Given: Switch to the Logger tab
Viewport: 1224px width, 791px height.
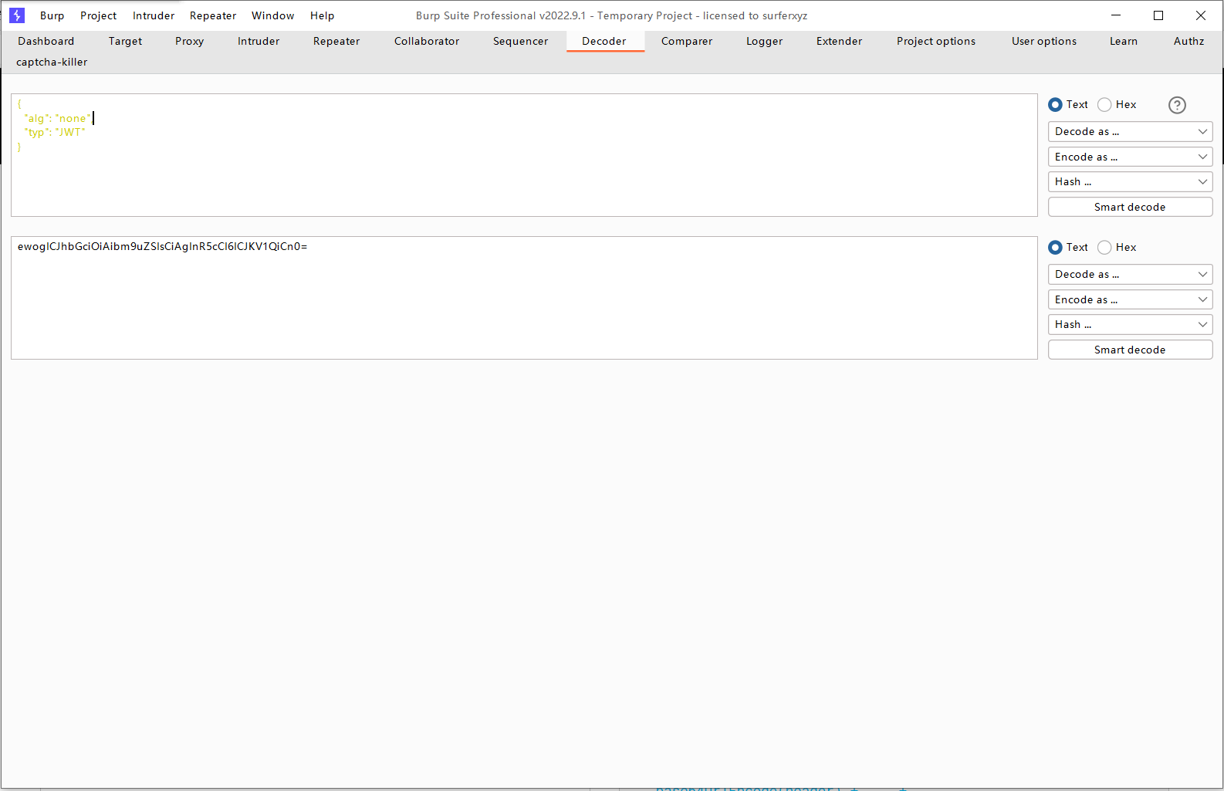Looking at the screenshot, I should [765, 42].
